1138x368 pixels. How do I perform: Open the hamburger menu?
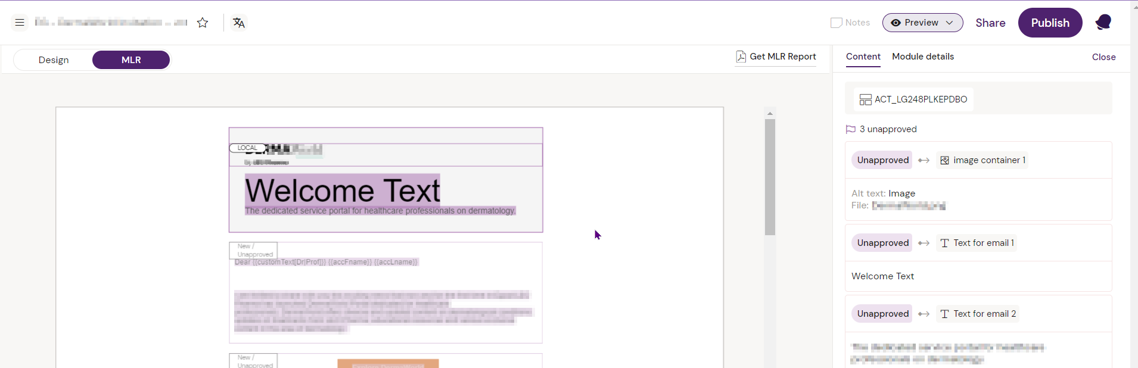(20, 23)
